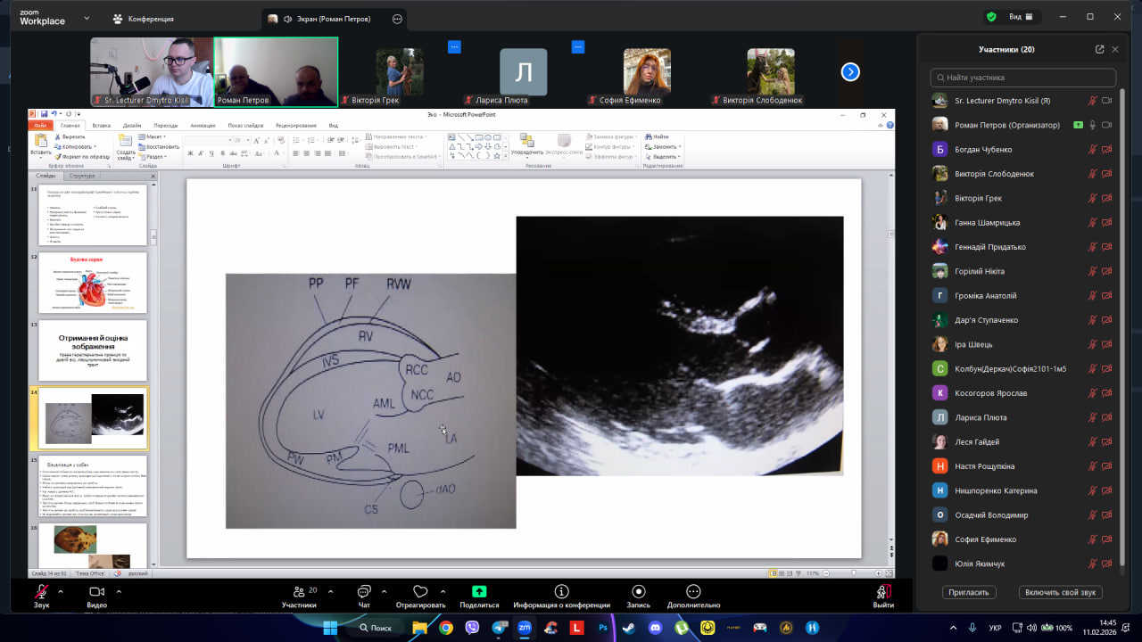The image size is (1142, 642).
Task: Toggle camera with the Video button
Action: [x=96, y=592]
